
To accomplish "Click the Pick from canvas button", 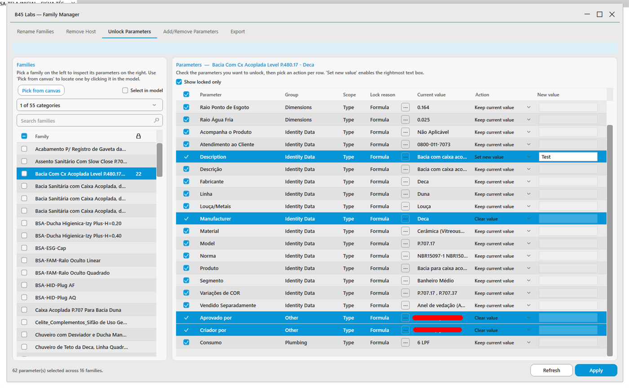I will coord(41,90).
